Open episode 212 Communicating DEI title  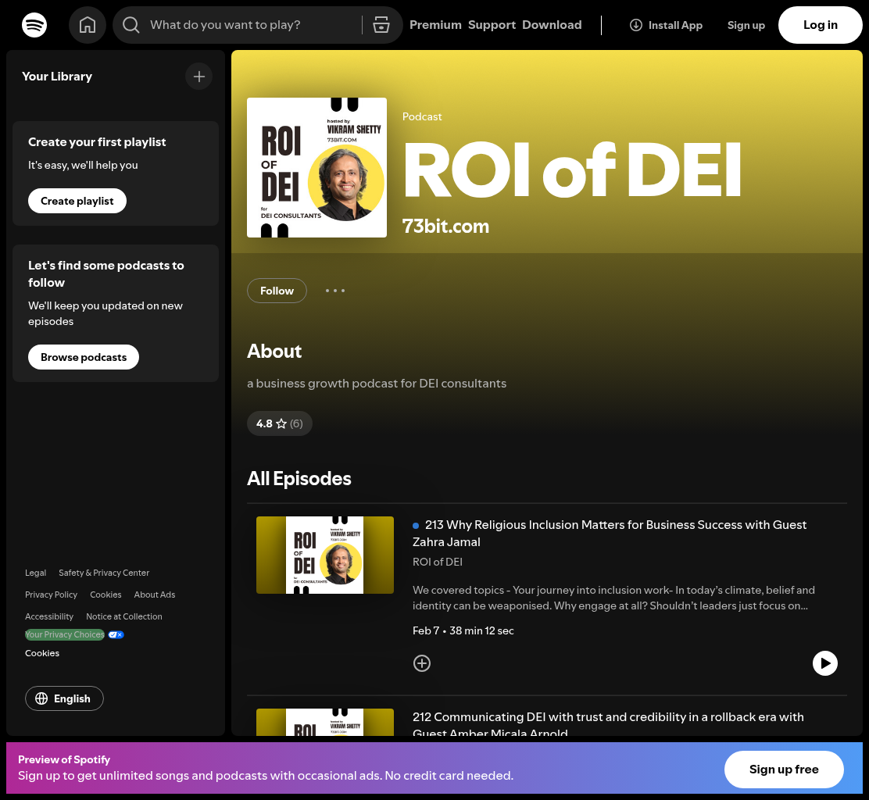point(608,725)
